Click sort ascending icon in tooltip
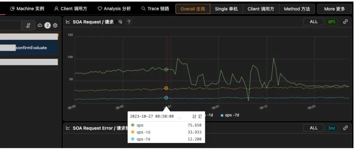 (x=194, y=116)
